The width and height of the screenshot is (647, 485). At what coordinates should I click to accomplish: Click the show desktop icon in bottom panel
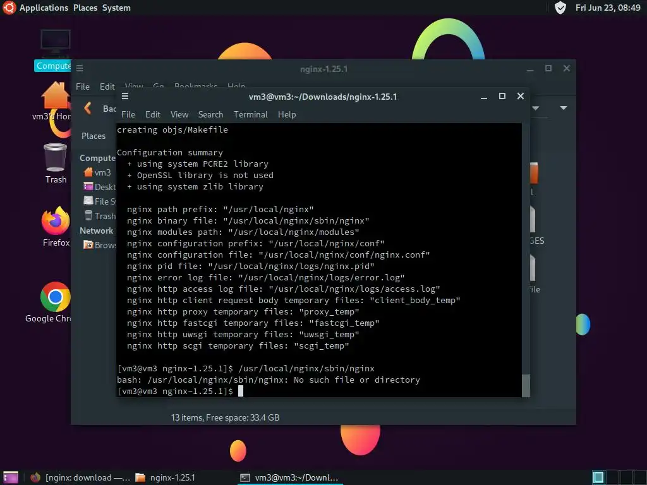(10, 477)
